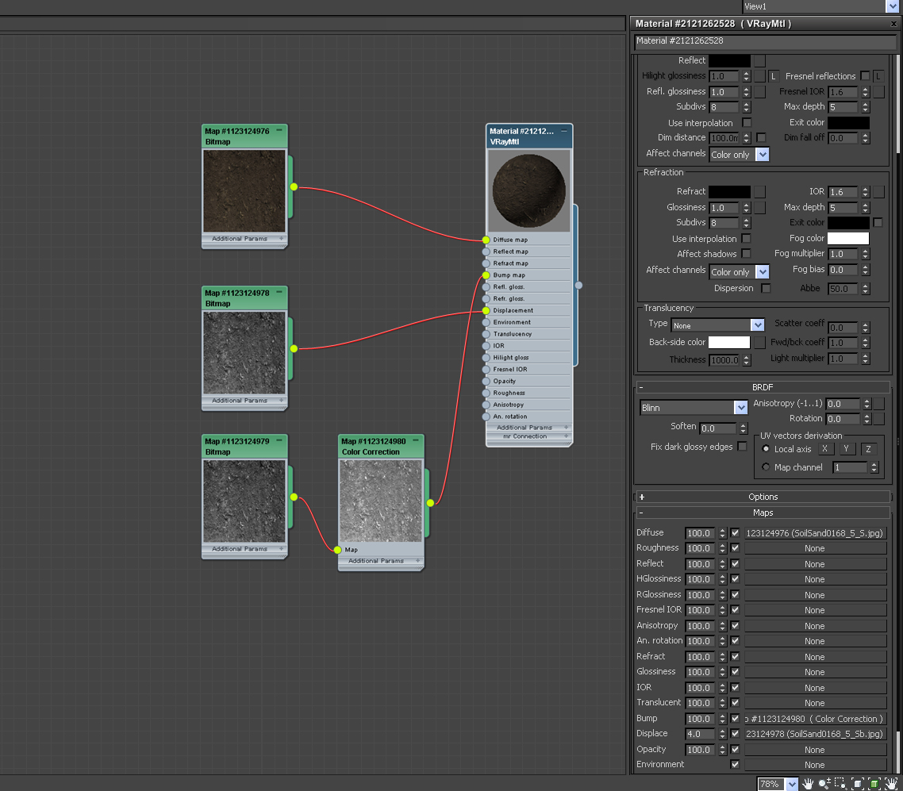Collapse the Map #1123124979 Bitmap node
Image resolution: width=903 pixels, height=791 pixels.
[279, 441]
